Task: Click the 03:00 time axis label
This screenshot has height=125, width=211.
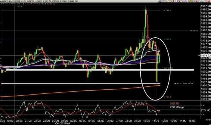Action: click(x=83, y=121)
